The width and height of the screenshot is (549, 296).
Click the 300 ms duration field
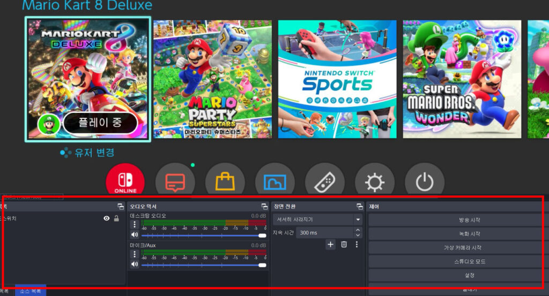pos(325,233)
